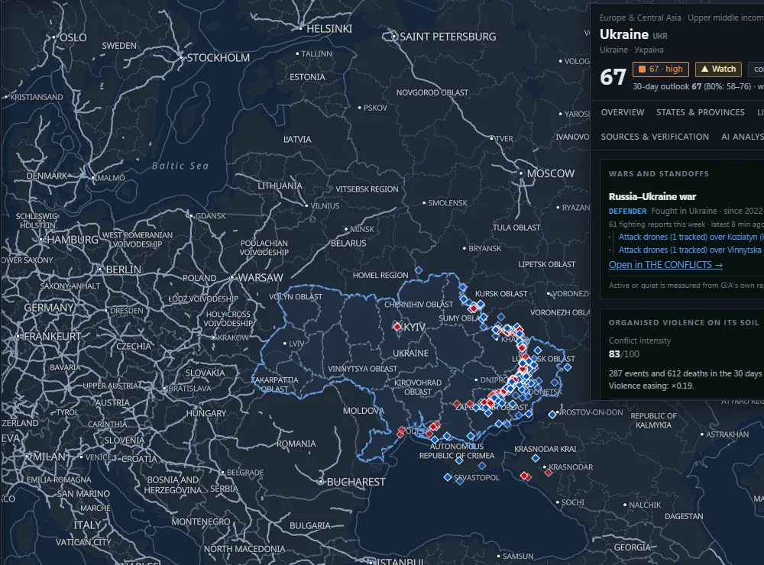The height and width of the screenshot is (565, 764).
Task: Click the Watch status button
Action: [x=718, y=69]
